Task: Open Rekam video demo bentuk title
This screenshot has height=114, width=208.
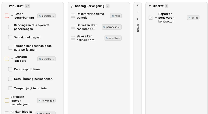Action: coord(90,16)
